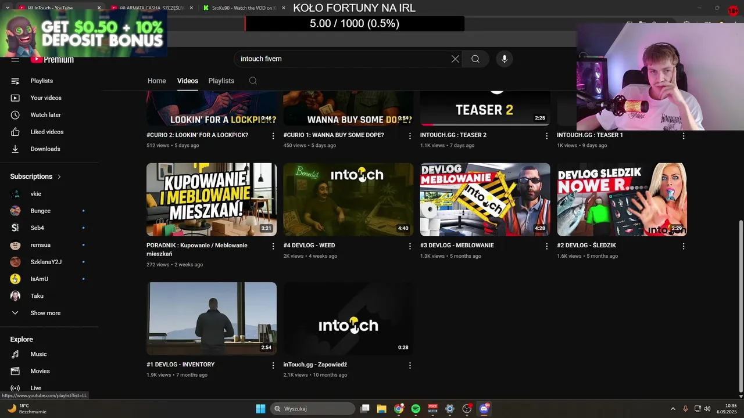
Task: Open Liked videos in the sidebar
Action: tap(47, 132)
